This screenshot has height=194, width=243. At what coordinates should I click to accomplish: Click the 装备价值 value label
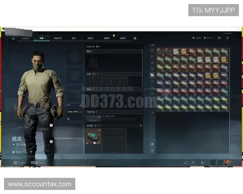[x=94, y=46]
